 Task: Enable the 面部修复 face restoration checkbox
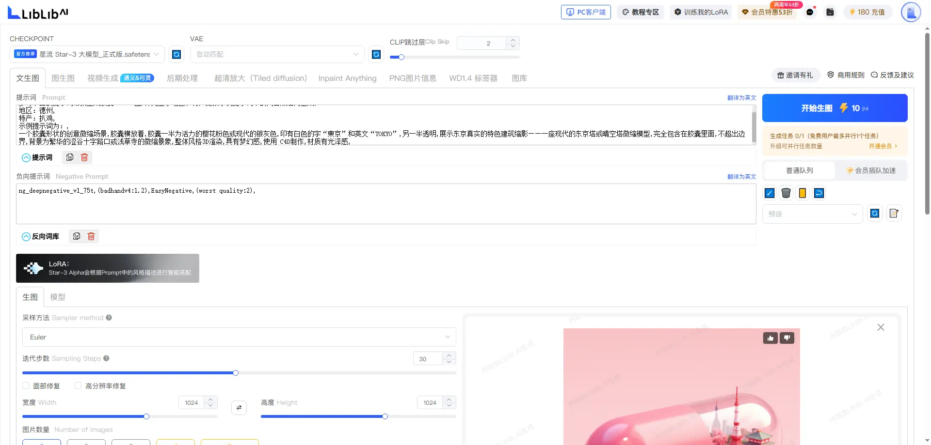(x=26, y=385)
